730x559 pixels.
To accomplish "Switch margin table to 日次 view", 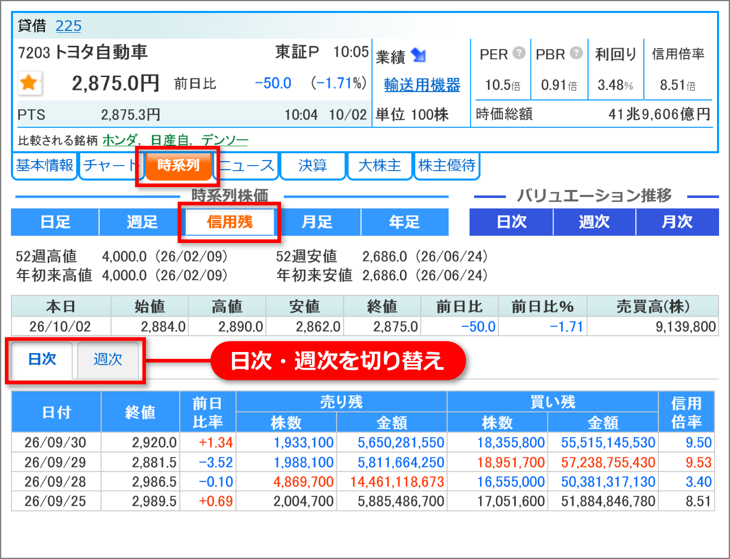I will point(42,360).
